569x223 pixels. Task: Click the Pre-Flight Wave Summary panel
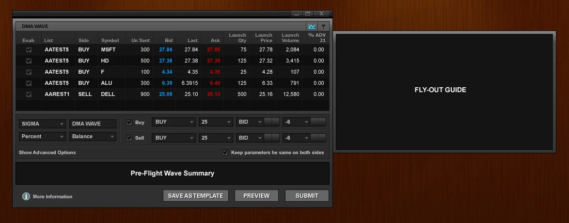point(173,173)
